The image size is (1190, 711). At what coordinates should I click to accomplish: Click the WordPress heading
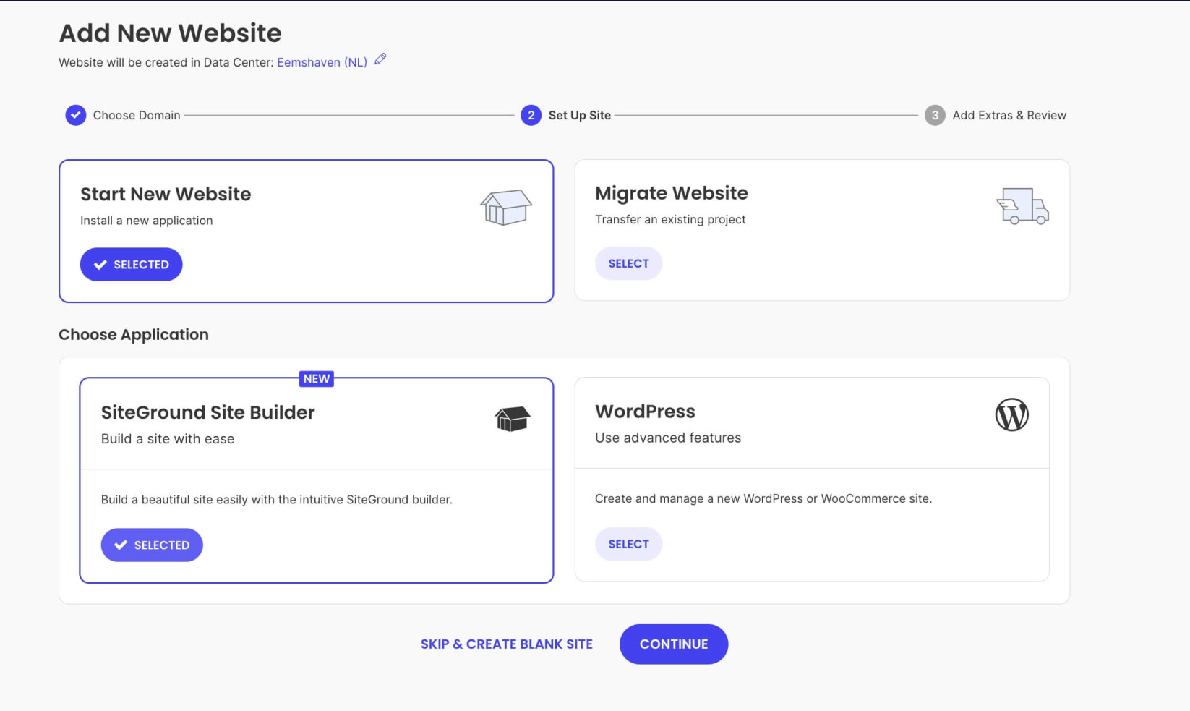point(645,412)
